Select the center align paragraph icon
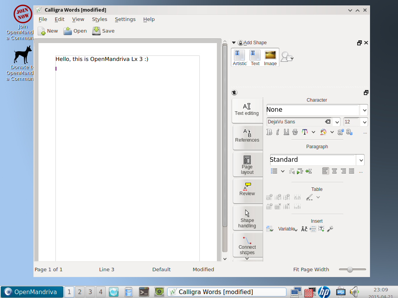 (x=334, y=171)
